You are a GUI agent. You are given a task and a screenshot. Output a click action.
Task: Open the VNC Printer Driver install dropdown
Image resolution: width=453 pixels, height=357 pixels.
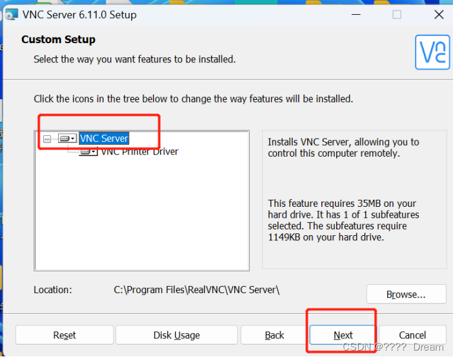tap(88, 151)
